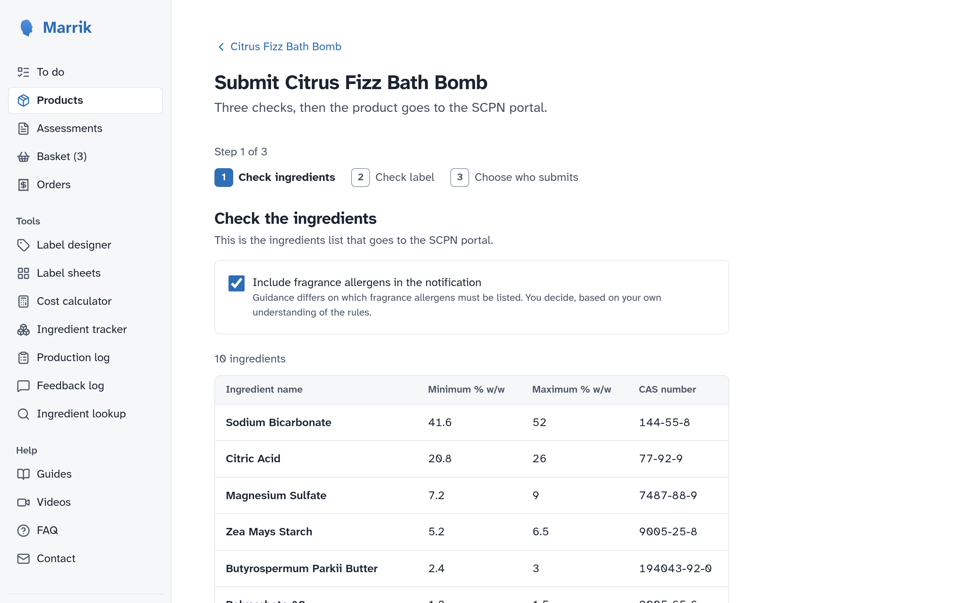Image resolution: width=965 pixels, height=603 pixels.
Task: Click CAS number 194043-92-0
Action: (x=675, y=569)
